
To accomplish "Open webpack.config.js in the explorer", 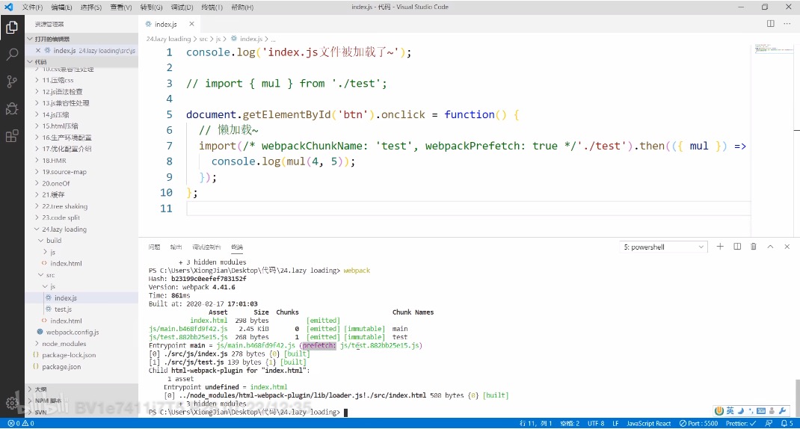I will click(x=73, y=332).
